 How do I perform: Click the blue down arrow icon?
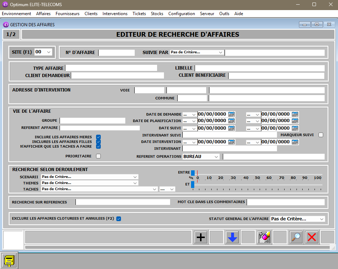232,238
